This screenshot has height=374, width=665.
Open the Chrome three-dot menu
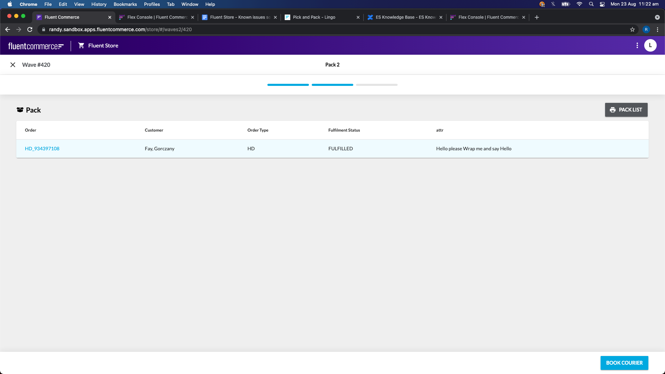click(x=657, y=29)
